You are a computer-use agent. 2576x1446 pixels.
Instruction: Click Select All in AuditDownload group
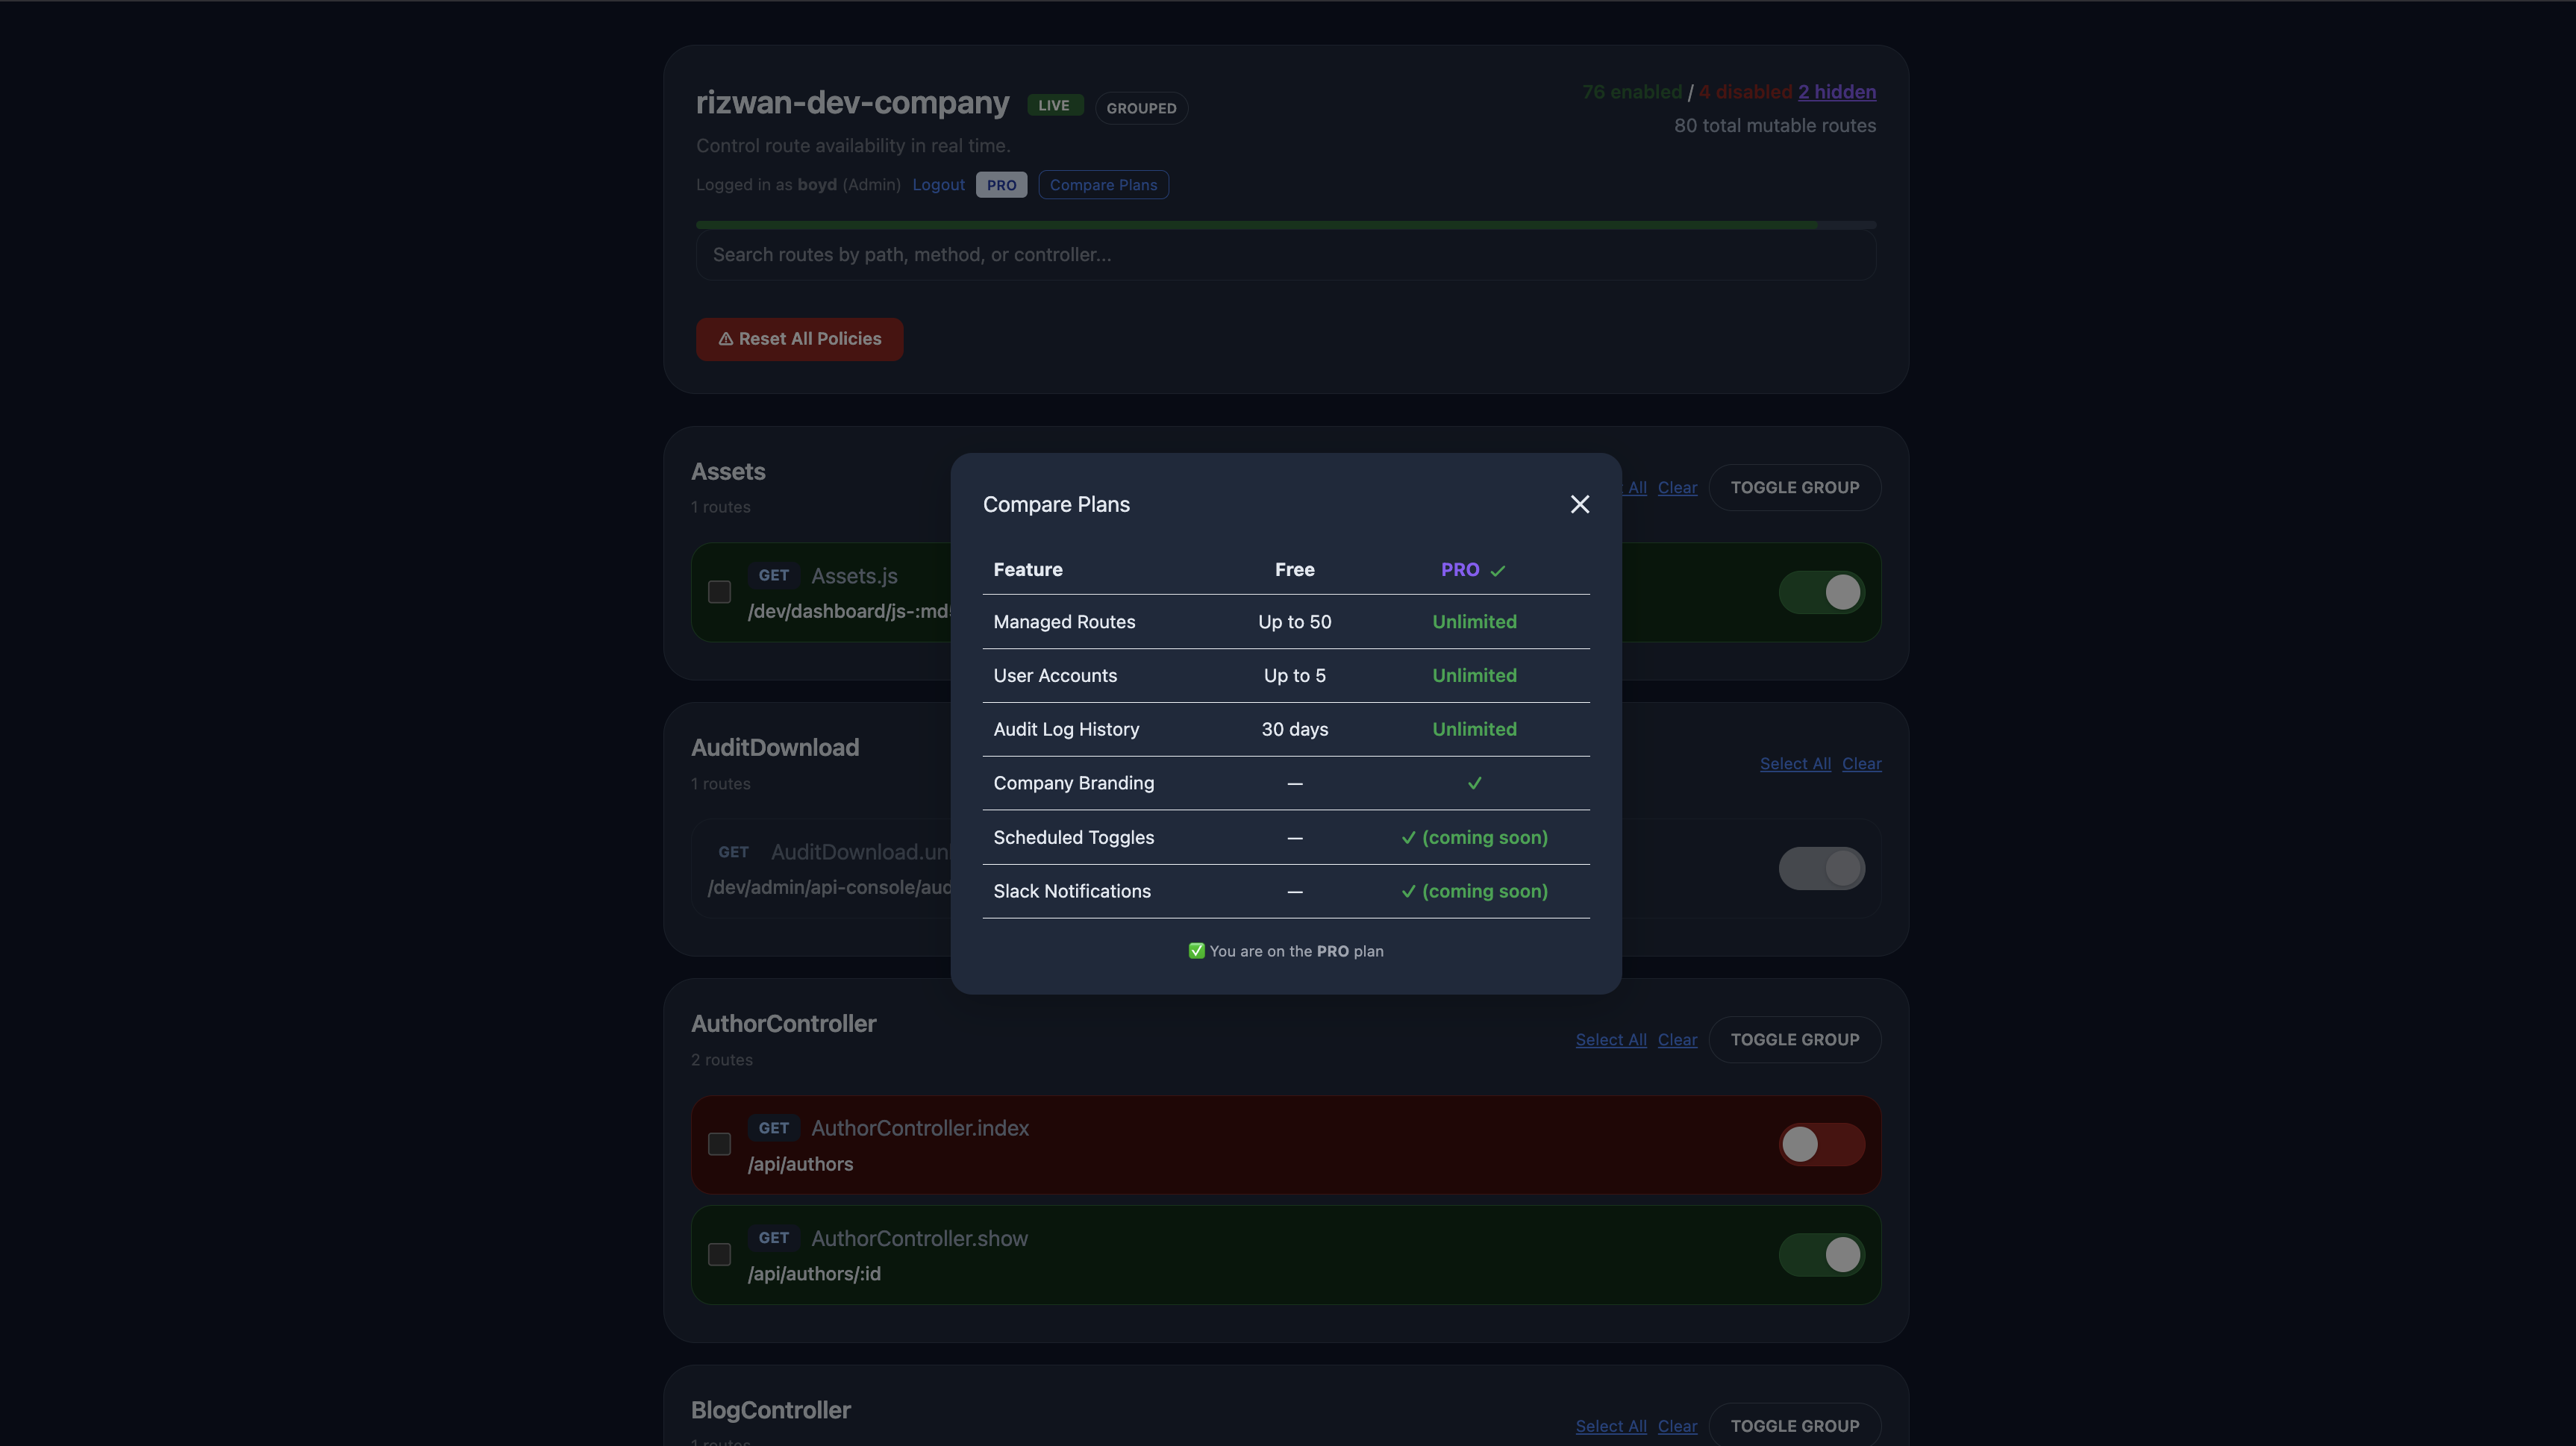[x=1795, y=764]
